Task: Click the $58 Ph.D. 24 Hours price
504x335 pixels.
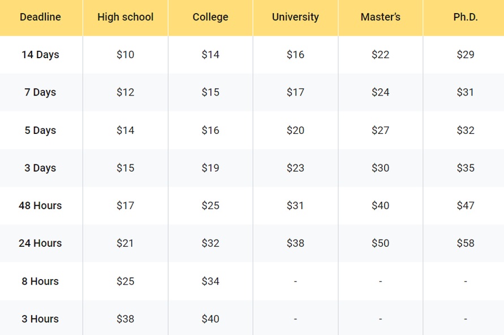Action: coord(465,243)
